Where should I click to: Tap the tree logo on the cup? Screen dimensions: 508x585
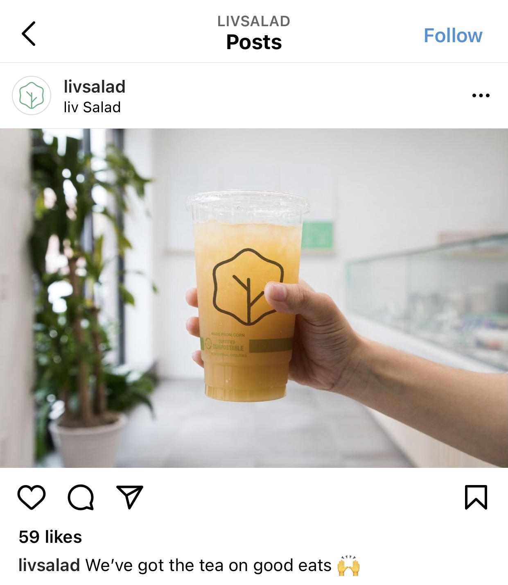247,286
